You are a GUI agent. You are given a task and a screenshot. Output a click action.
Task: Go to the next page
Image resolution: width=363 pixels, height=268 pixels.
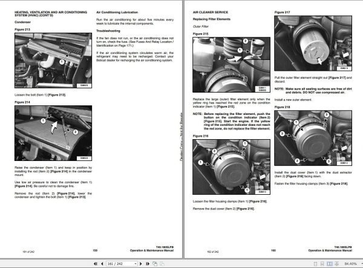click(141, 264)
